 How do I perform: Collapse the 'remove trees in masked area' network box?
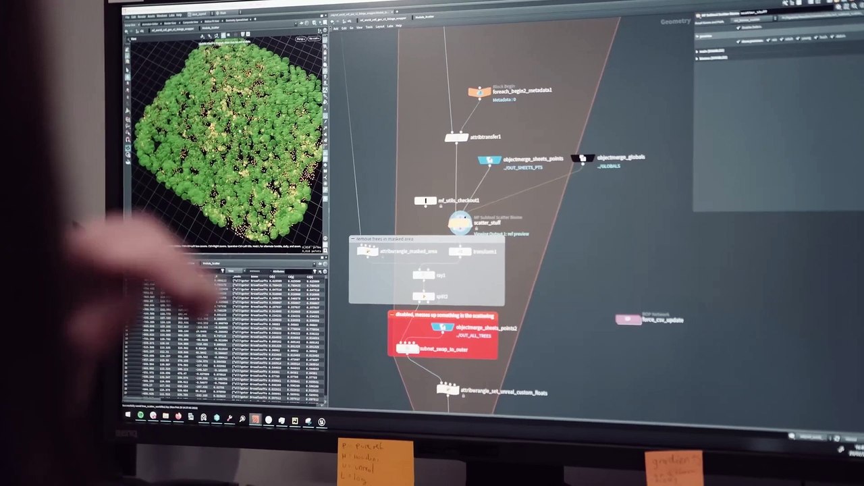tap(352, 239)
